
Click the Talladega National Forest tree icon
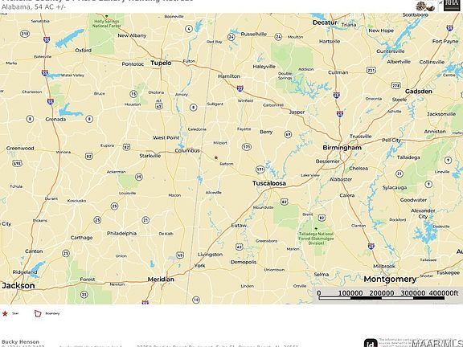[x=316, y=229]
